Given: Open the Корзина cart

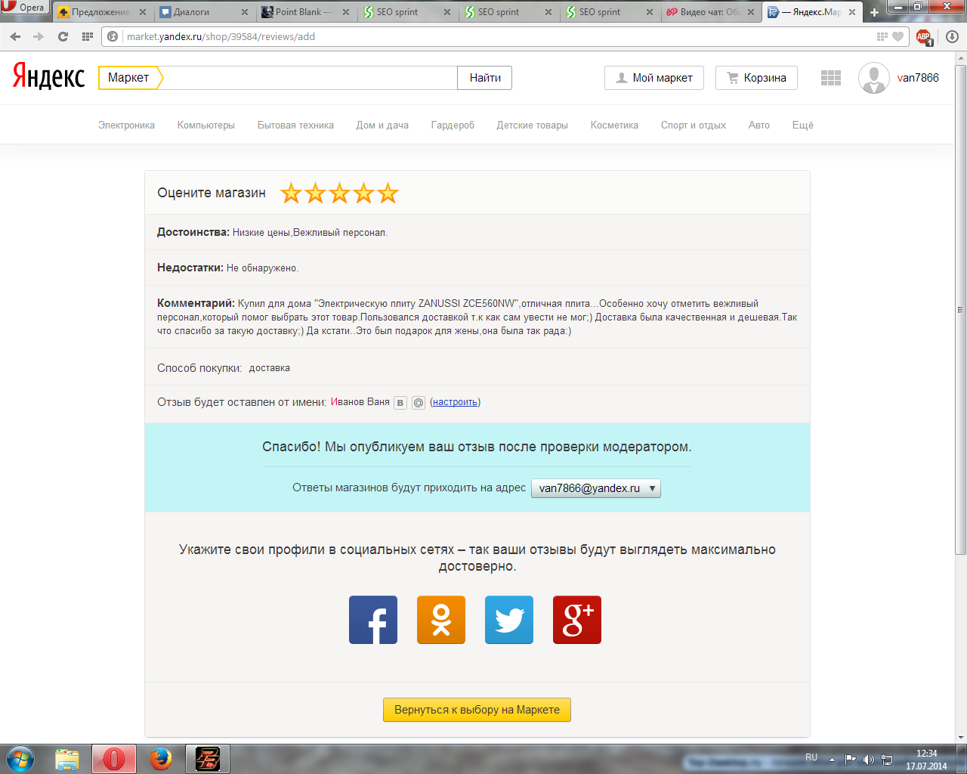Looking at the screenshot, I should 756,78.
